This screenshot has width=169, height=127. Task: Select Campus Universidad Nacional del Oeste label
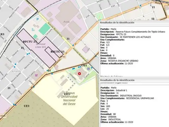[69, 98]
